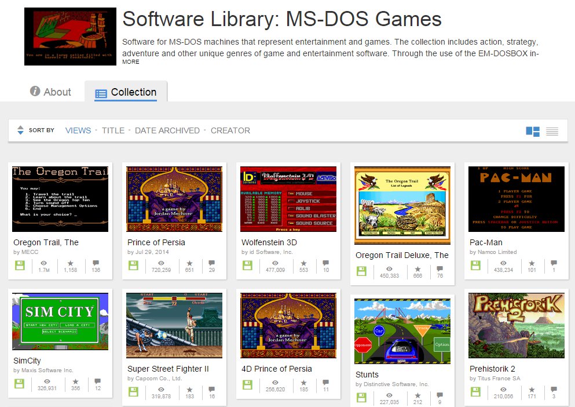Open the About tab
The width and height of the screenshot is (575, 407).
pos(50,92)
